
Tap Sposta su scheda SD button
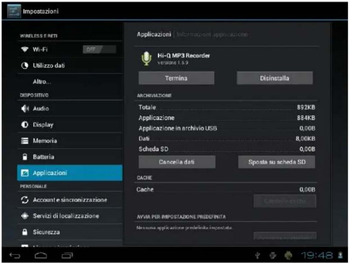click(x=277, y=162)
